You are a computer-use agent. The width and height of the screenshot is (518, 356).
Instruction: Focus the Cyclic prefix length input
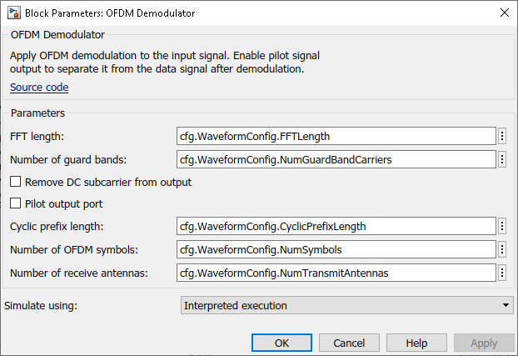coord(336,226)
